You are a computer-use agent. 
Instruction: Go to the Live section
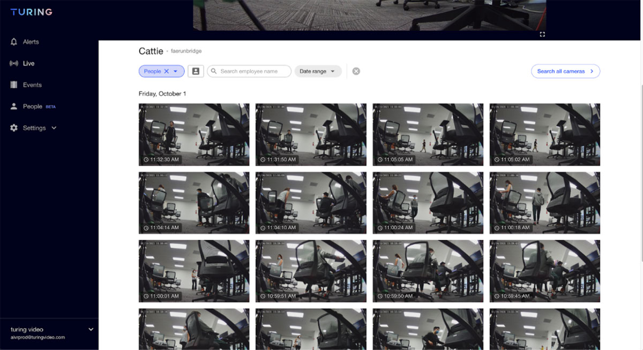pos(28,63)
